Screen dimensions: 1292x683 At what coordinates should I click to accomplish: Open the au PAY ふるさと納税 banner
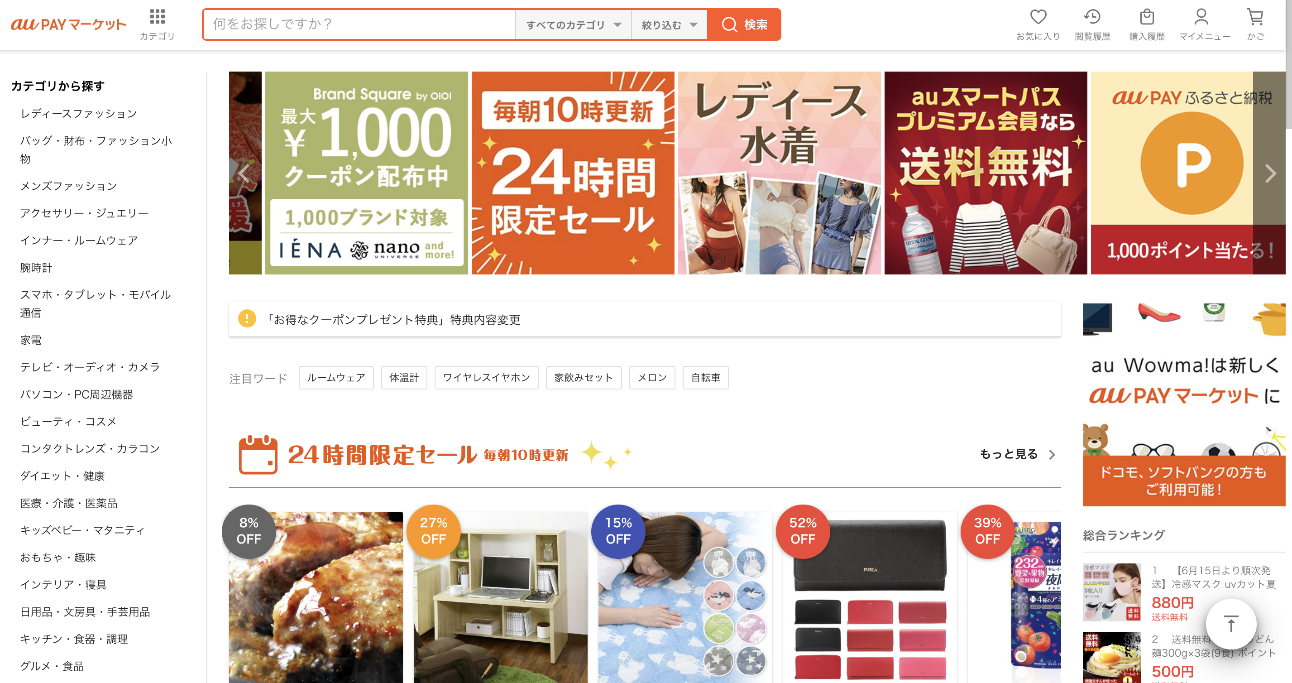(x=1188, y=173)
